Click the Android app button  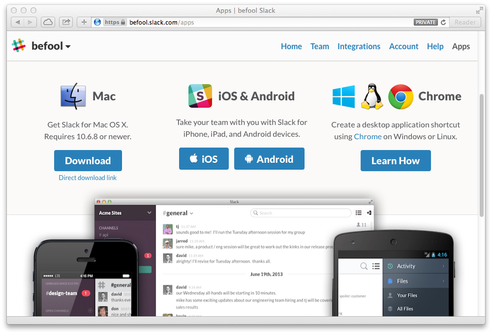pos(269,159)
